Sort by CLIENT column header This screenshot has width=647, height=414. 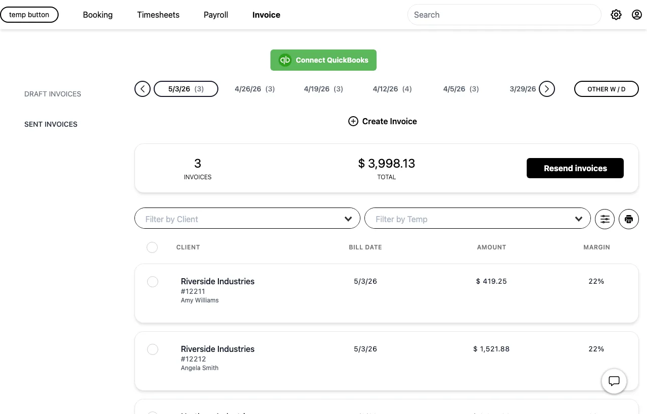pos(188,247)
